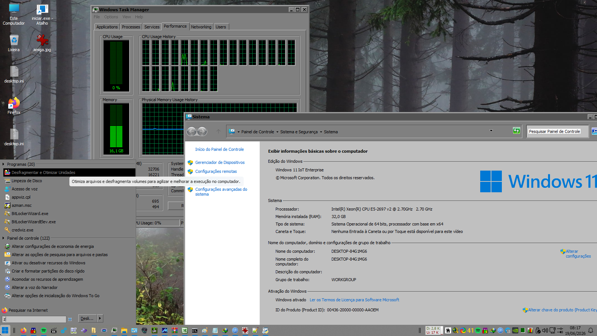597x336 pixels.
Task: Open Limpeza de Disco from search results
Action: [x=69, y=181]
